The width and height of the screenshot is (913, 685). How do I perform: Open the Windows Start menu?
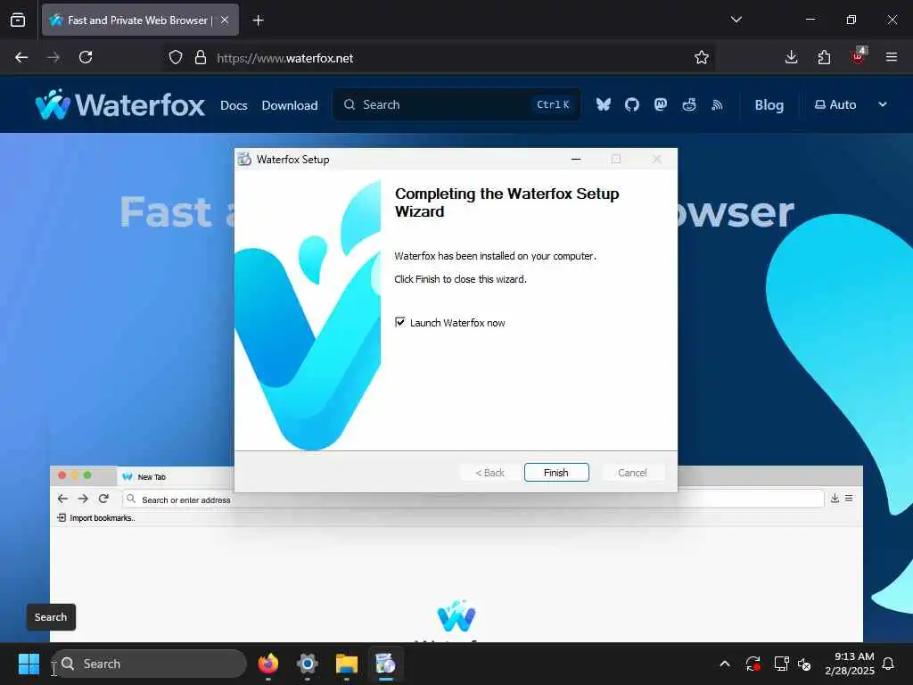pyautogui.click(x=29, y=664)
